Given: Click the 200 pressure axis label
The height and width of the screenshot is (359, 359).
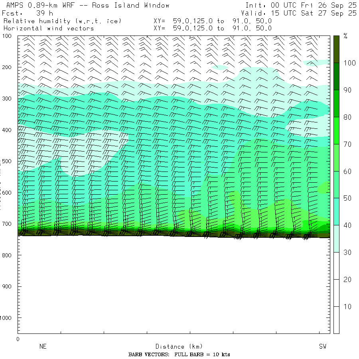Looking at the screenshot, I should pos(7,67).
